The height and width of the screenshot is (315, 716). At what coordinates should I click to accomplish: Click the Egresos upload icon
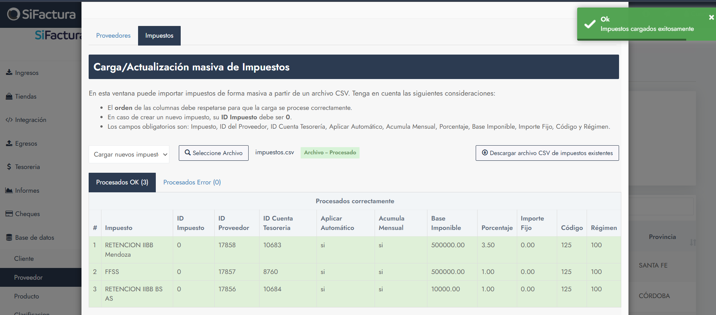9,143
